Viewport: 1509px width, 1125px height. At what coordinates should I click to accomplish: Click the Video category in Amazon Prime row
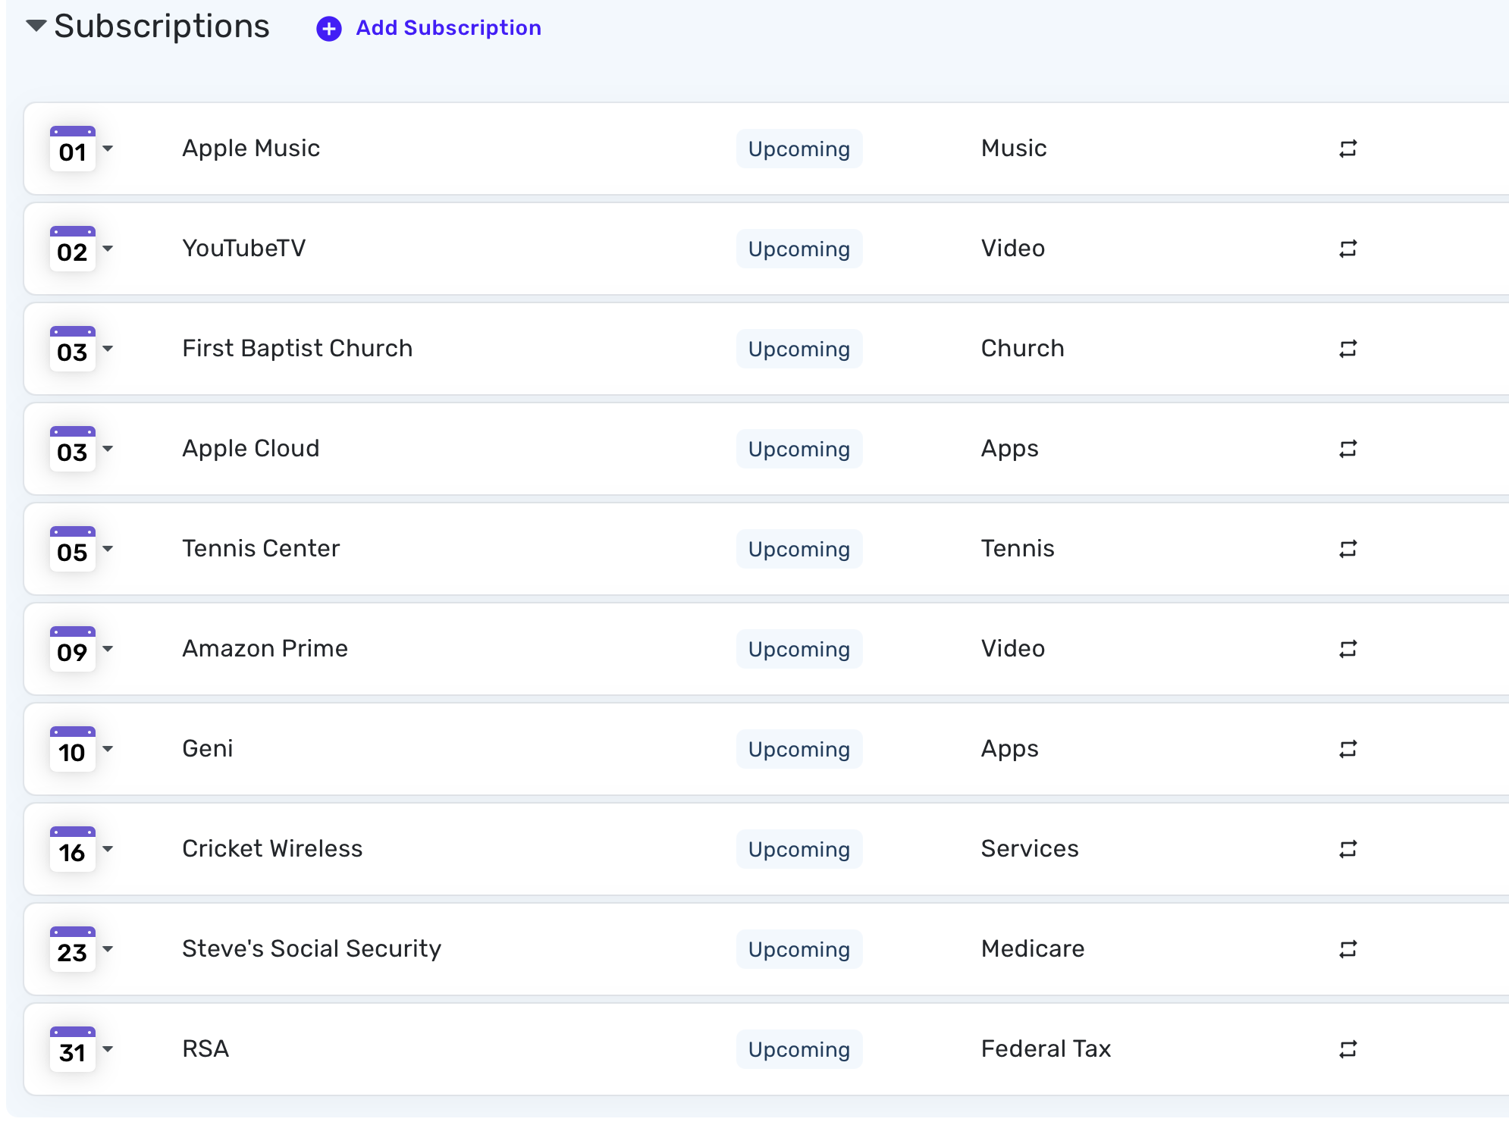[x=1013, y=649]
